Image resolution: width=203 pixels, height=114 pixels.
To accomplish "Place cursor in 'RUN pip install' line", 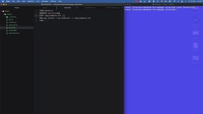I will point(65,18).
